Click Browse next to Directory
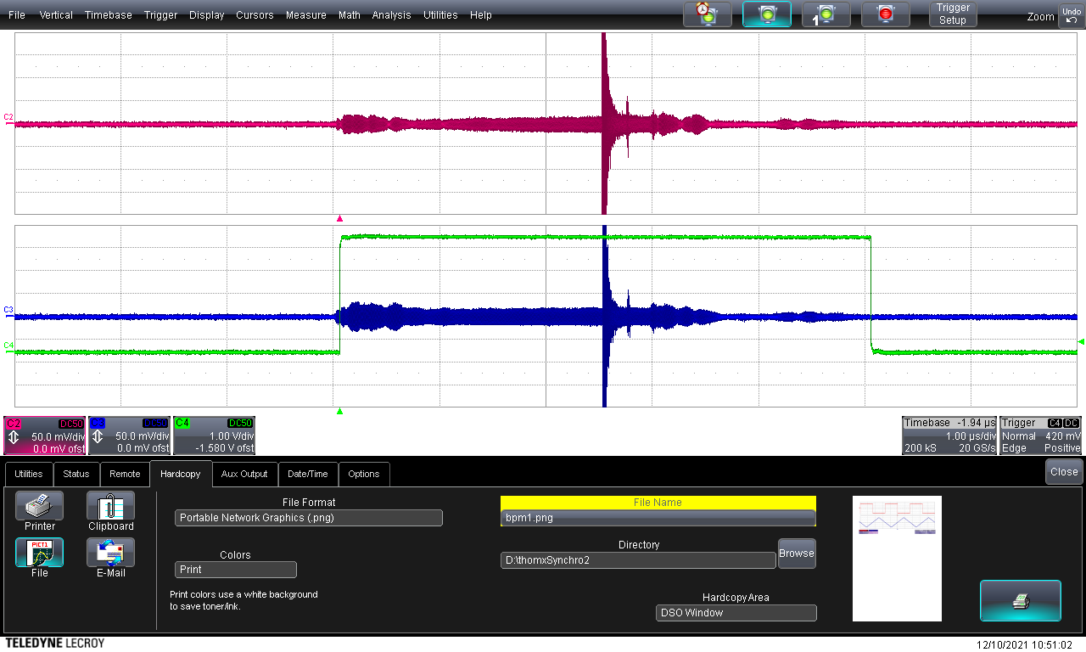This screenshot has width=1086, height=652. click(796, 554)
